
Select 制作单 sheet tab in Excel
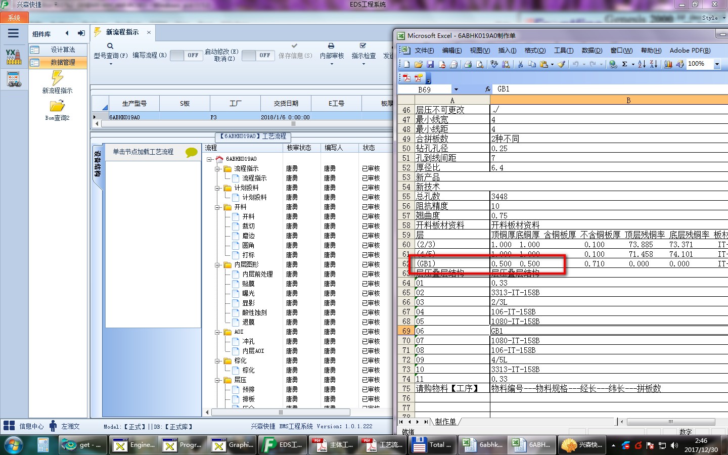point(445,422)
